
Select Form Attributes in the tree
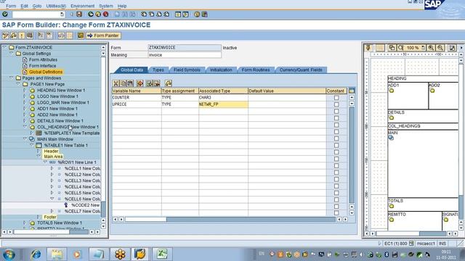coord(43,59)
